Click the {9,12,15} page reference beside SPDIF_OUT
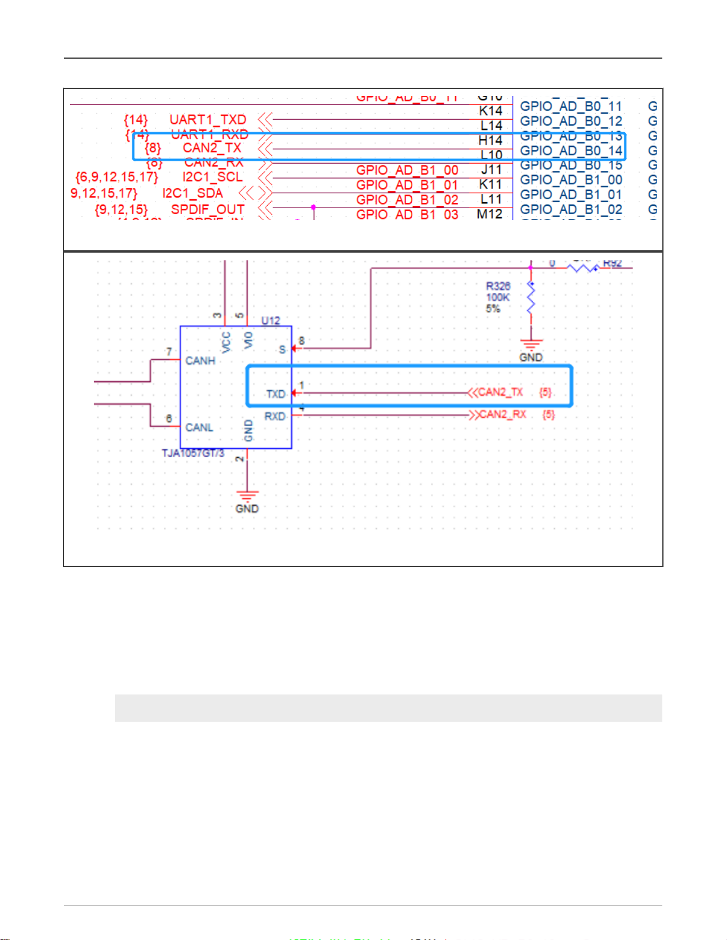The height and width of the screenshot is (940, 727). [121, 209]
